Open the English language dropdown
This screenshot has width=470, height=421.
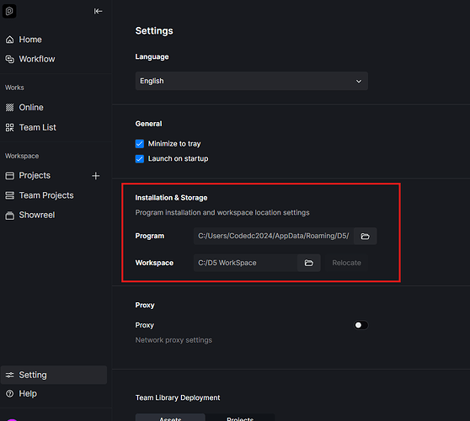[252, 81]
